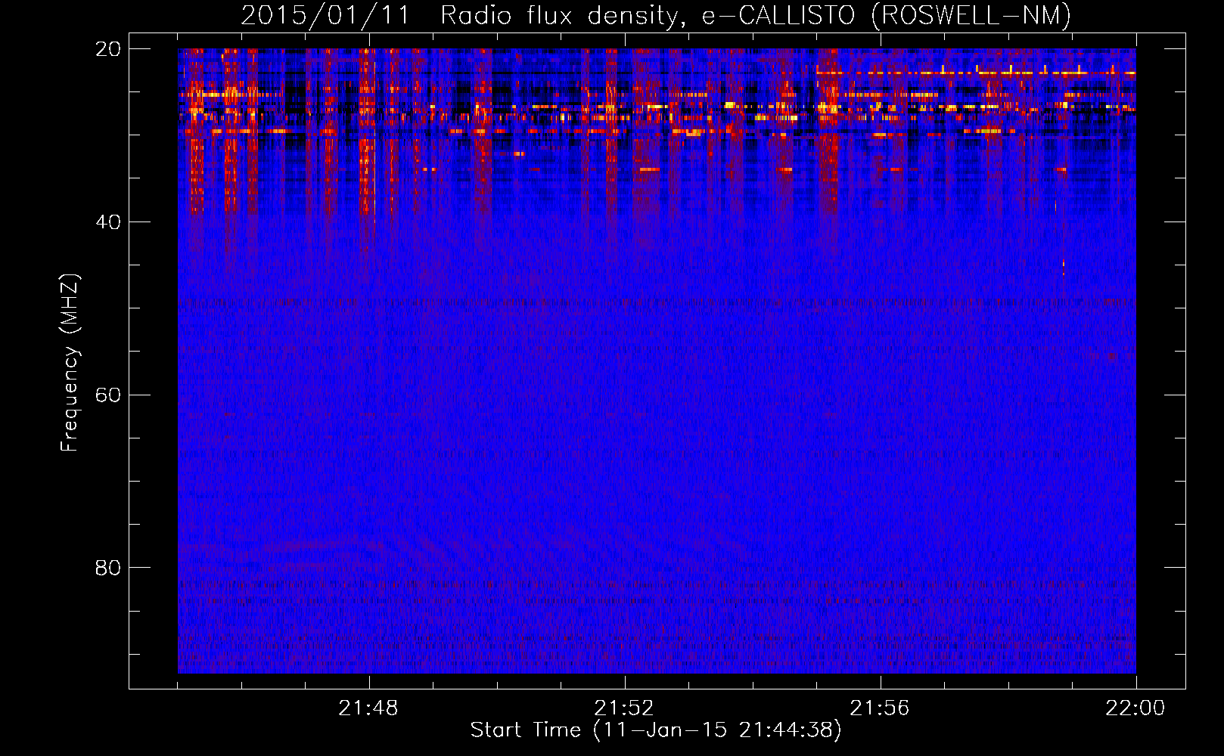Screen dimensions: 1224x756
Task: Click the 22:00 time tick label
Action: pos(1135,708)
